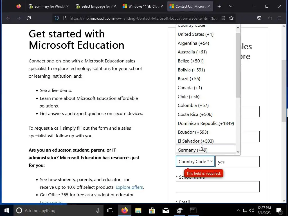Viewport: 288px width, 216px height.
Task: Open tracking protection shield icon
Action: point(57,18)
